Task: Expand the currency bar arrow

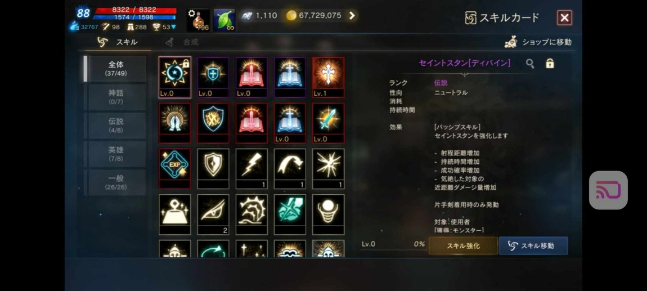Action: (352, 16)
